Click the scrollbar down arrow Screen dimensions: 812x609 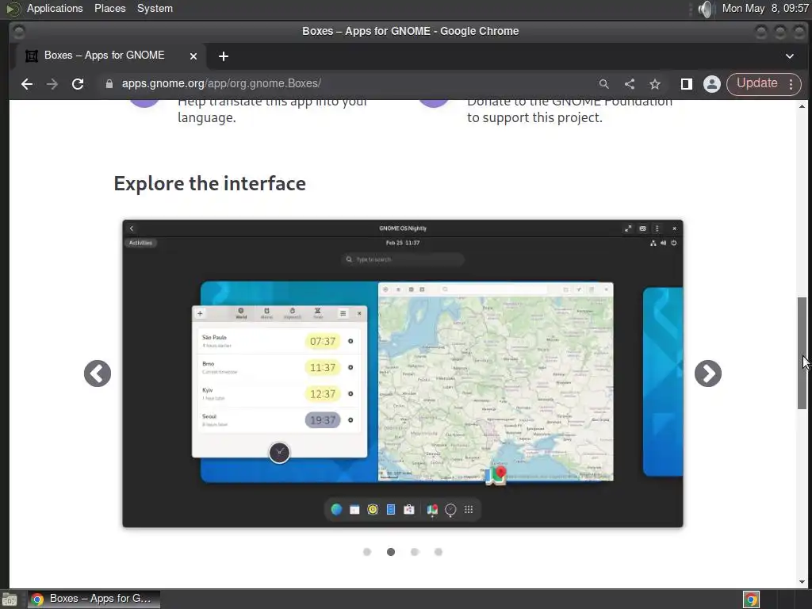click(x=802, y=581)
